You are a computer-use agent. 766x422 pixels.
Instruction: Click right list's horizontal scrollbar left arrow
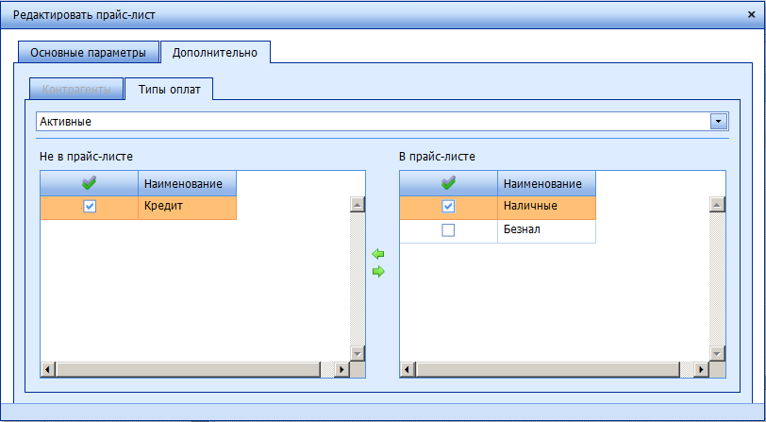(x=408, y=368)
